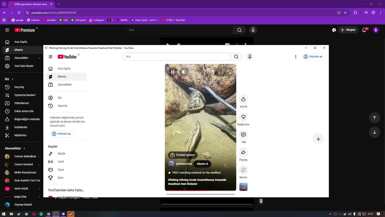
Task: Seek using the Short's red progress bar
Action: point(200,190)
